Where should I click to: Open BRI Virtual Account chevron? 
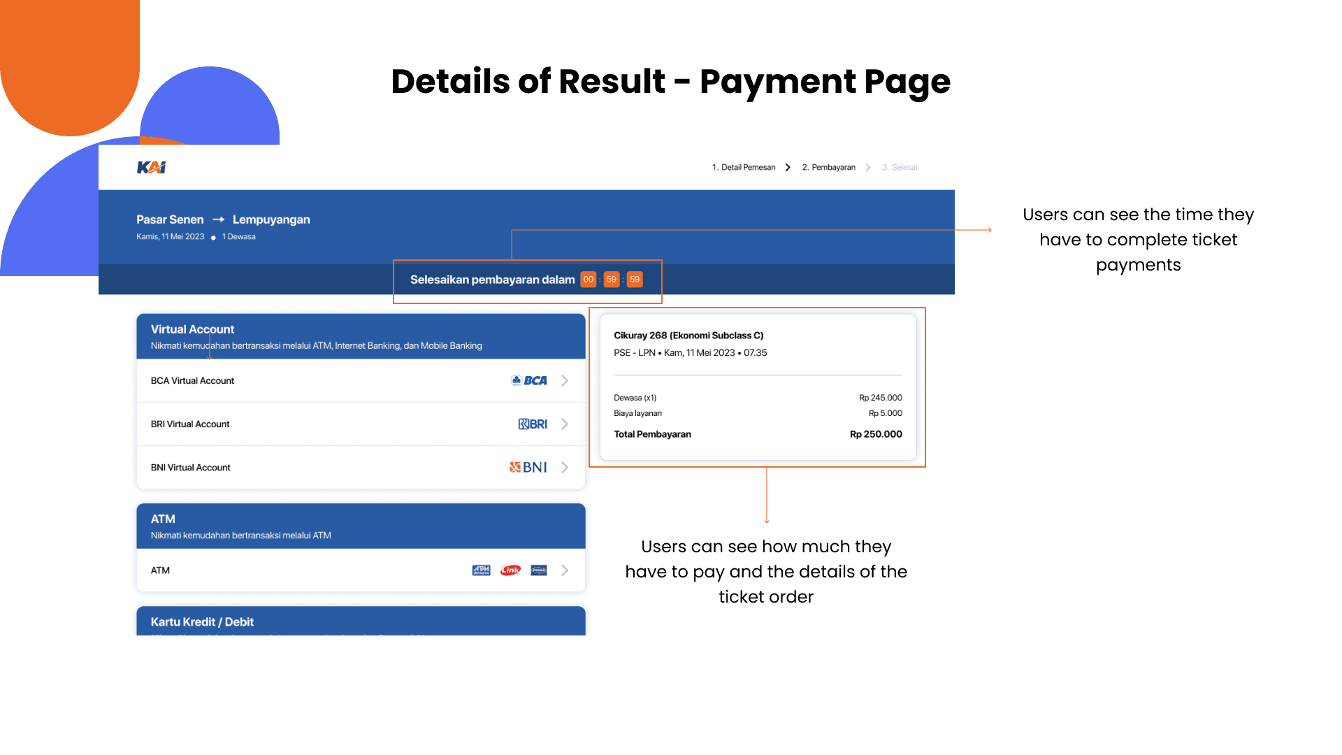565,424
